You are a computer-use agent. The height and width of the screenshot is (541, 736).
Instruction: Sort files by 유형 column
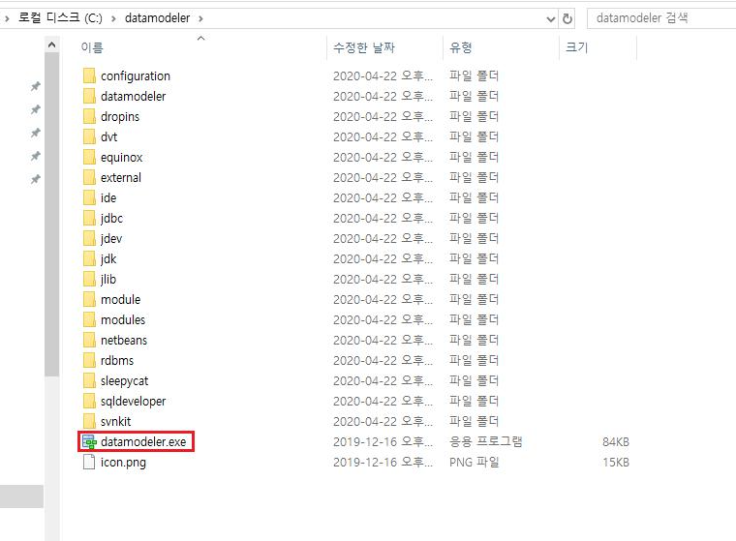tap(460, 47)
